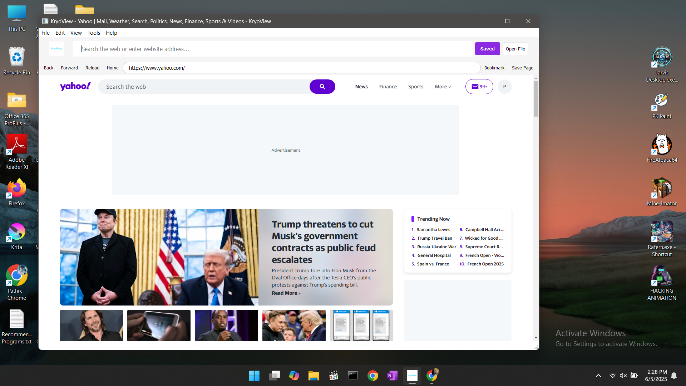686x386 pixels.
Task: Open the Recycle Bin desktop icon
Action: 17,61
